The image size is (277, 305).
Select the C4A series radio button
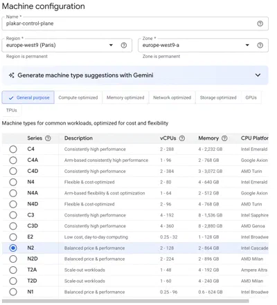tap(13, 160)
